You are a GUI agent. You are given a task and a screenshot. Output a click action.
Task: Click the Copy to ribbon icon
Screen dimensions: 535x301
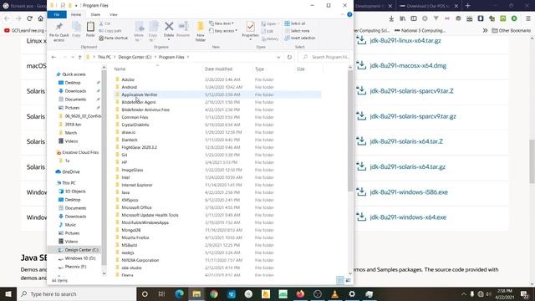(x=153, y=32)
